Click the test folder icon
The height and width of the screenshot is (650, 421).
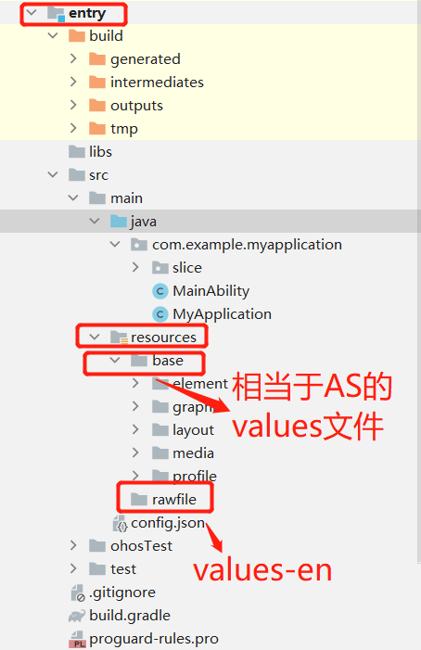point(97,569)
